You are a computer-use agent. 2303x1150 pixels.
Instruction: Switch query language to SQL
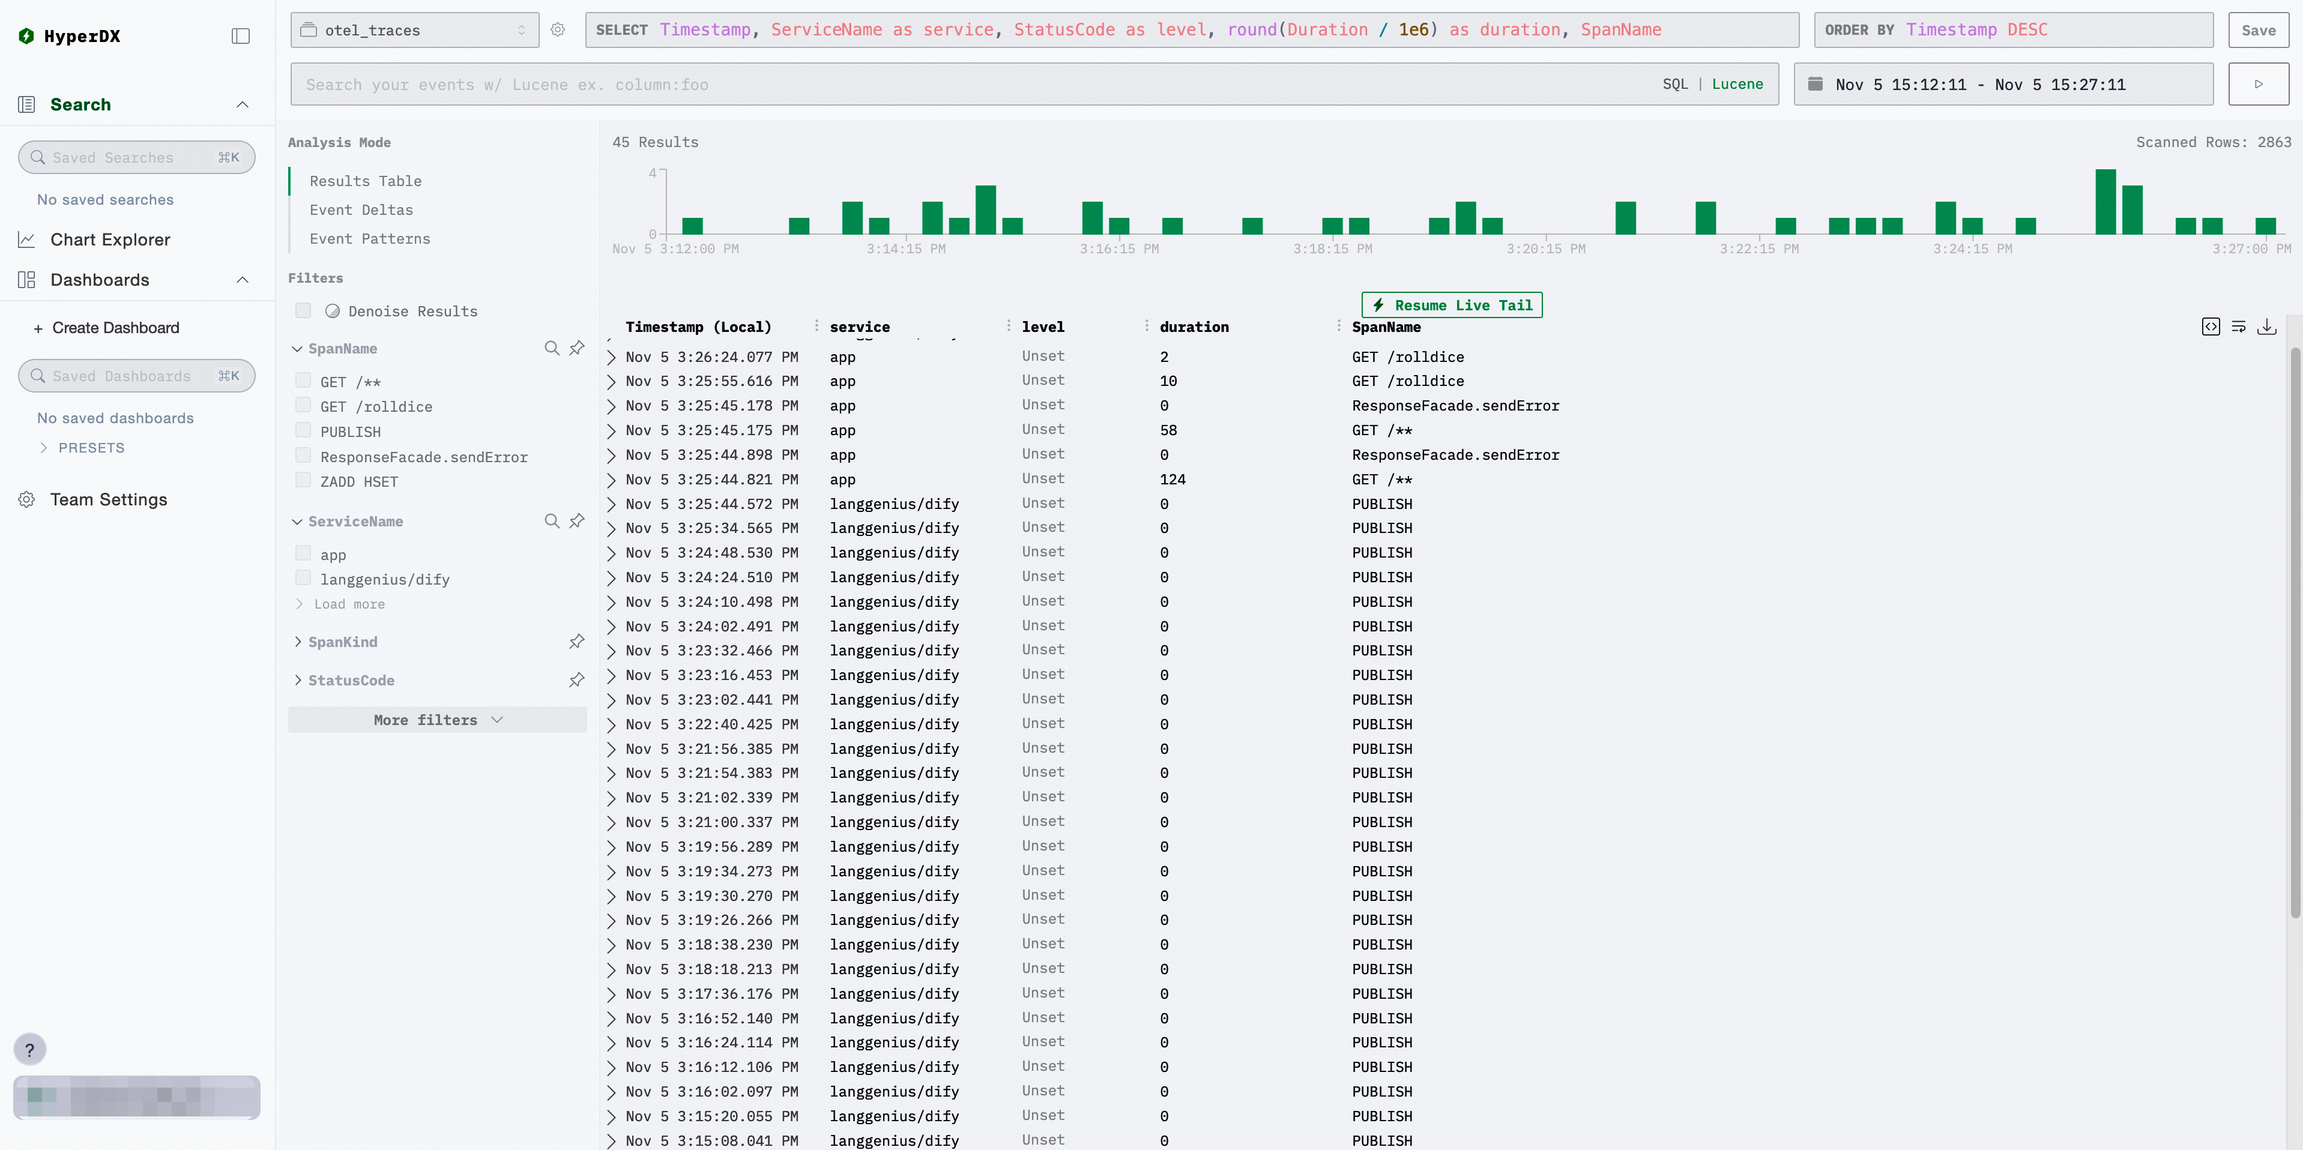tap(1674, 84)
